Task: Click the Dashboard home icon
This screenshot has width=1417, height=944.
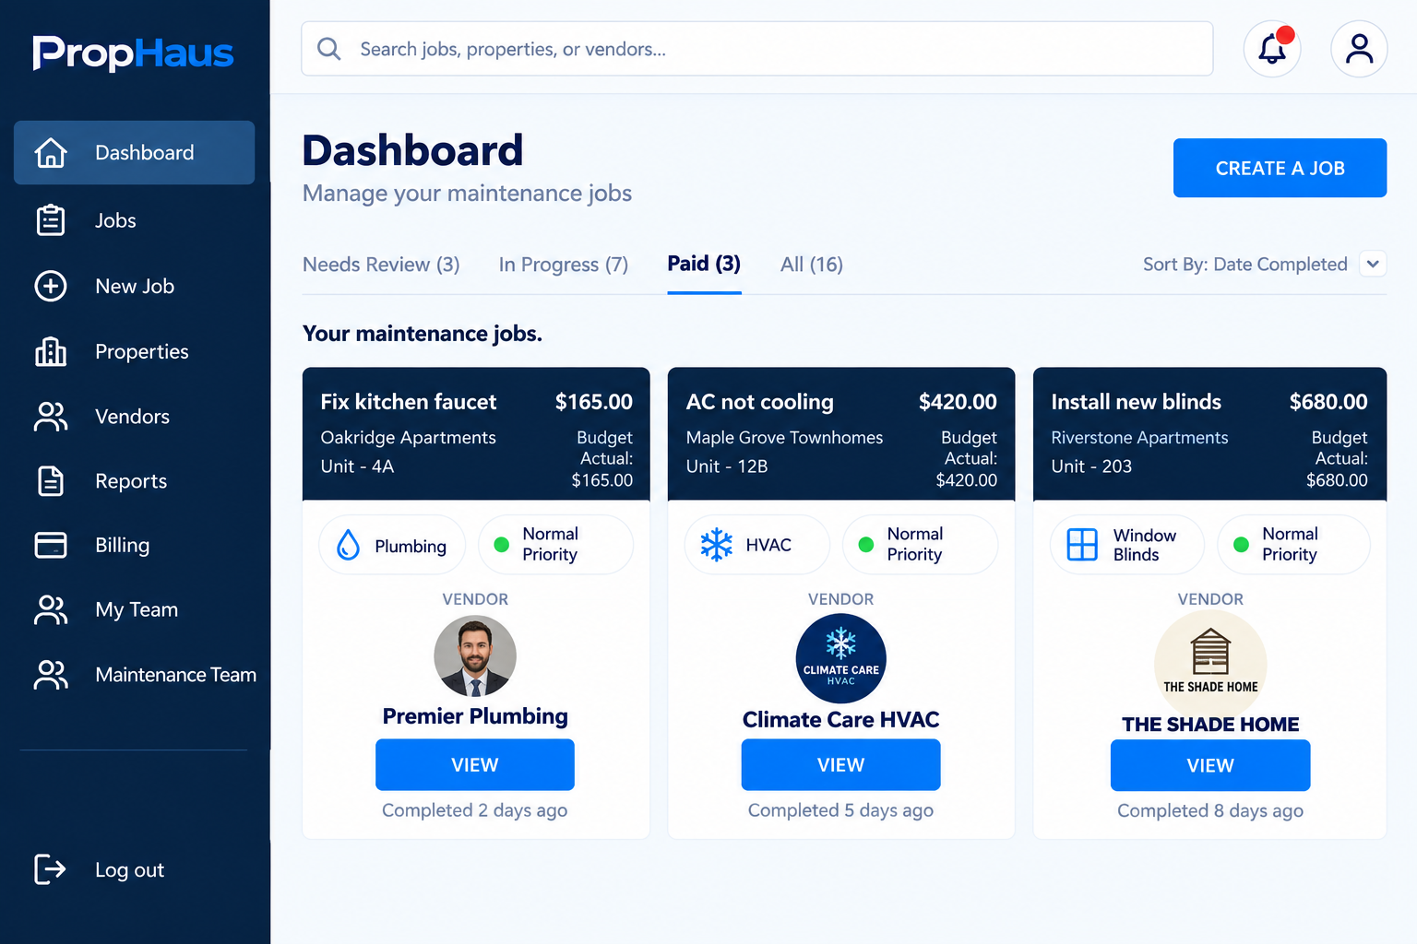Action: [x=51, y=152]
